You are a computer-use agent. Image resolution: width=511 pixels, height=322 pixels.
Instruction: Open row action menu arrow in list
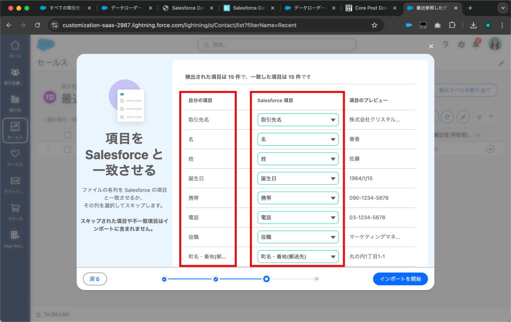[491, 149]
